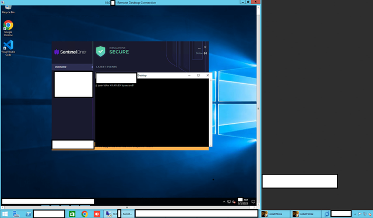This screenshot has height=218, width=373.
Task: Click the host volume tray icon
Action: [x=370, y=214]
